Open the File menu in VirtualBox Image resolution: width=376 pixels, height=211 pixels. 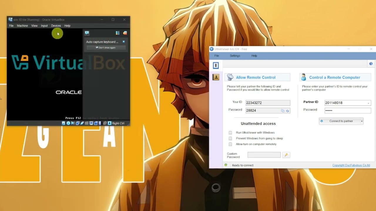(11, 26)
